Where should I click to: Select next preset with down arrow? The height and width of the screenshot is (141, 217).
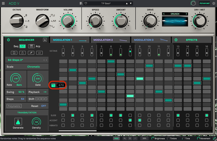[x=131, y=3]
